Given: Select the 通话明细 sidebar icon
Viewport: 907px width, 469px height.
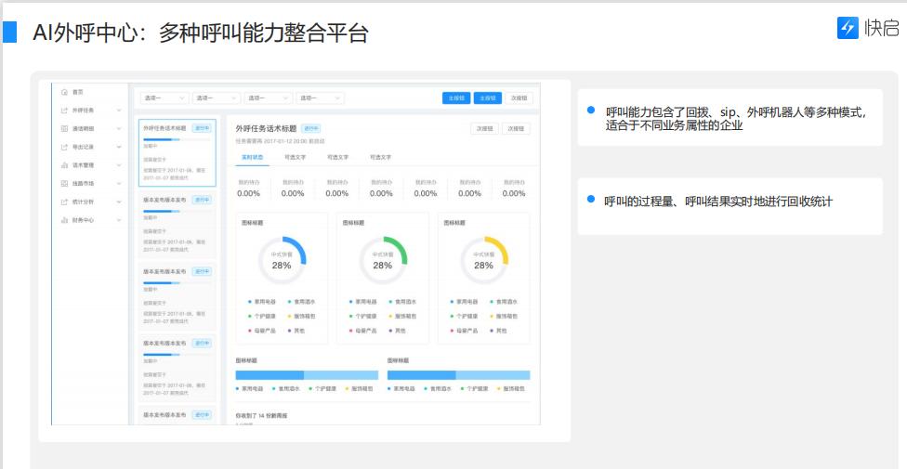Looking at the screenshot, I should click(64, 129).
